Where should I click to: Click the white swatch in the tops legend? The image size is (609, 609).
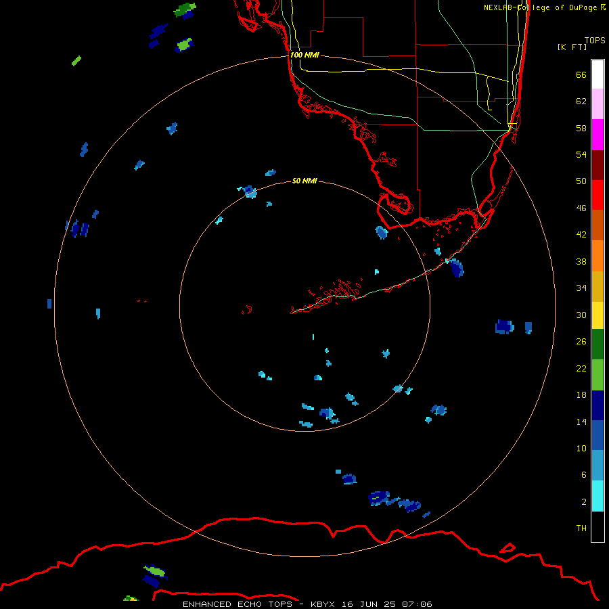point(597,74)
